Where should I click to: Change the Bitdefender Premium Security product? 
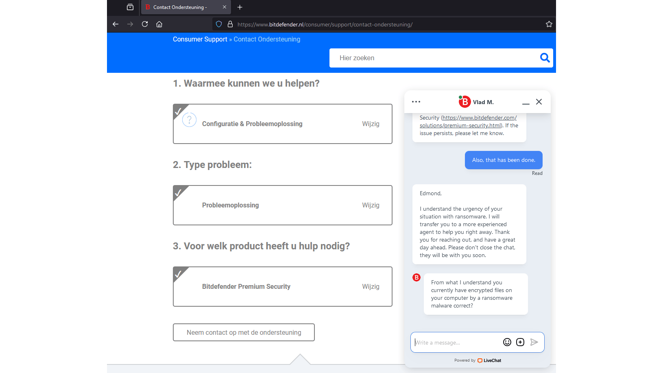click(x=371, y=286)
